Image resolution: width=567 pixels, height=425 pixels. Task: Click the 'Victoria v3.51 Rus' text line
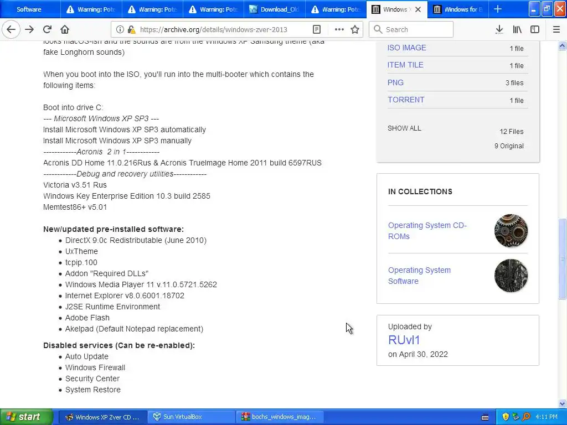click(x=75, y=185)
